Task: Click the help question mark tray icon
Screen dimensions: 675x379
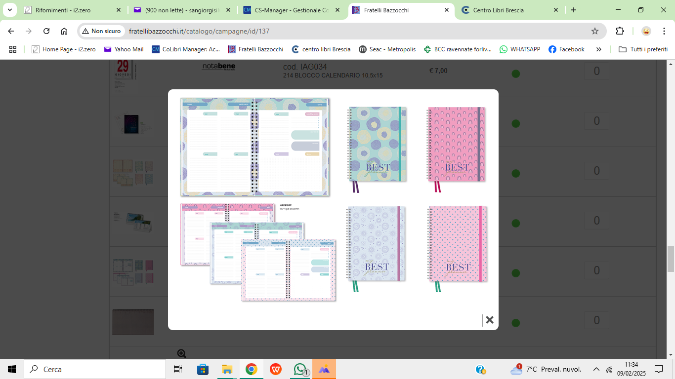Action: (480, 369)
